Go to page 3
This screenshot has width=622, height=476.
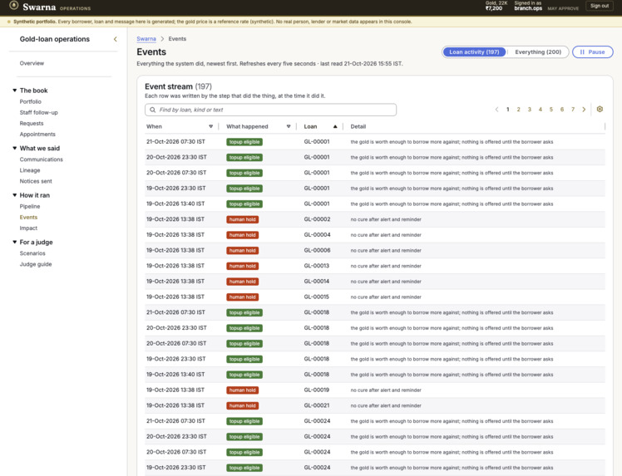(529, 110)
